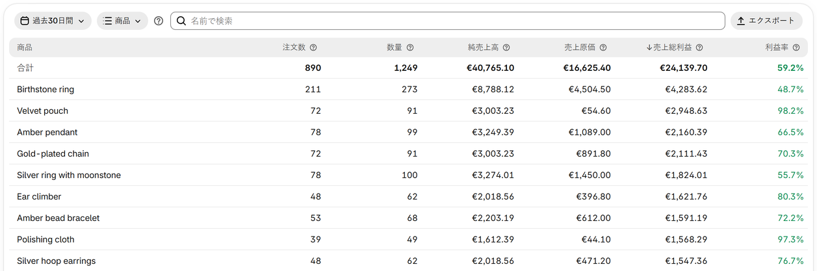This screenshot has height=271, width=817.
Task: Select the Silver hoop earrings product name
Action: click(56, 261)
